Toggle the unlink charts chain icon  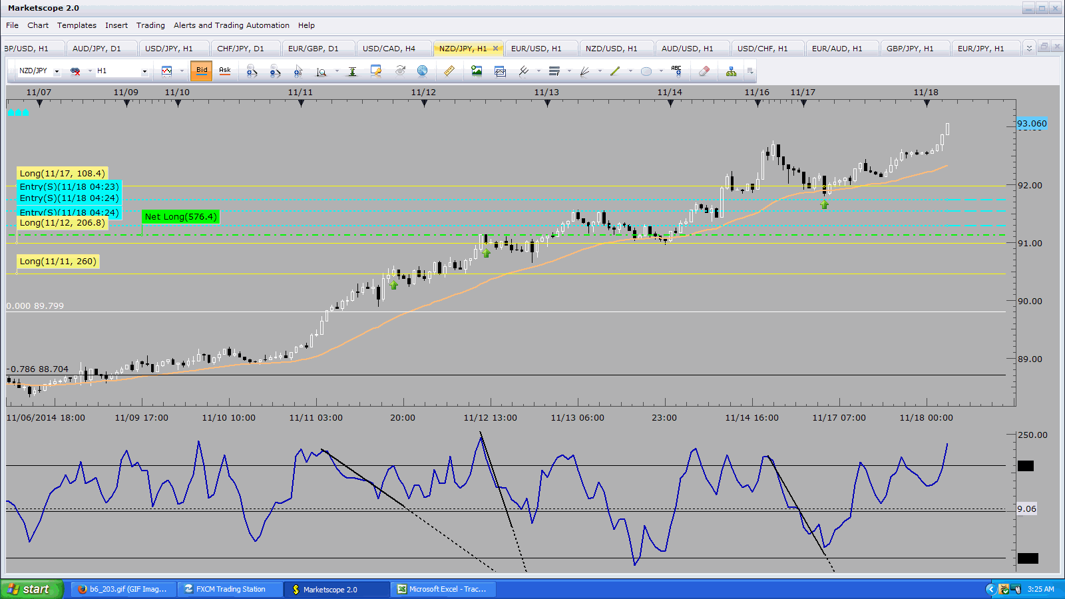[x=75, y=71]
